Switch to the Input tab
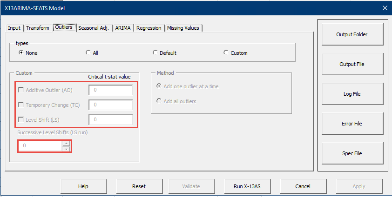392x197 pixels. coord(14,28)
